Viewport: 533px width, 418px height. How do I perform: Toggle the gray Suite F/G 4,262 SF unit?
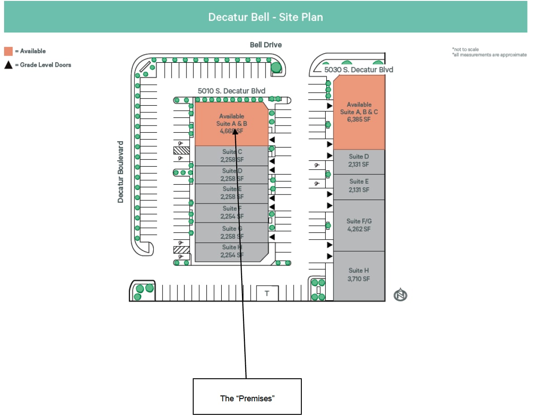(x=359, y=225)
